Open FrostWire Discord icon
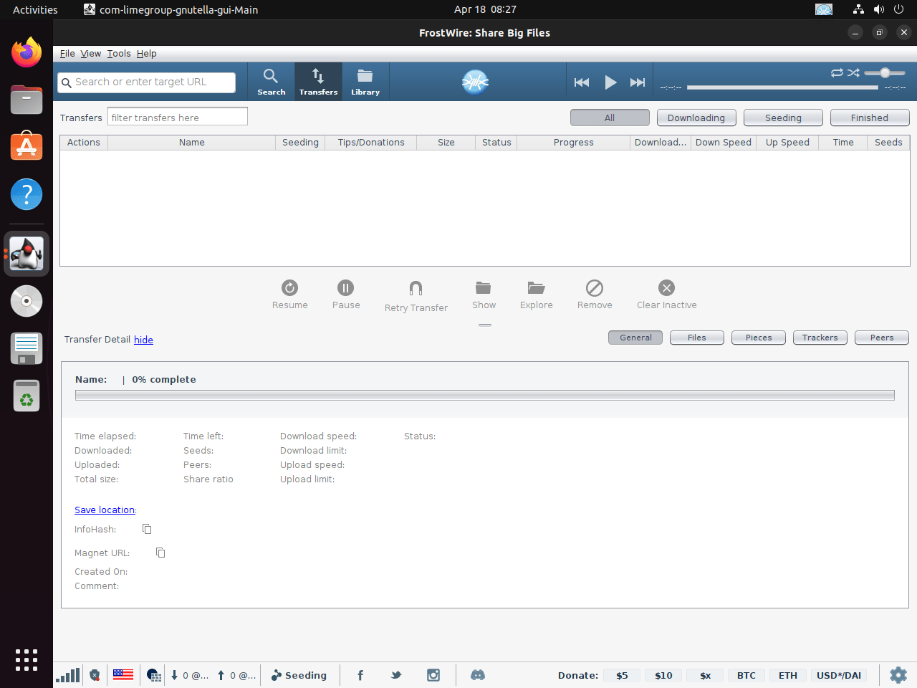The image size is (917, 688). pyautogui.click(x=478, y=675)
